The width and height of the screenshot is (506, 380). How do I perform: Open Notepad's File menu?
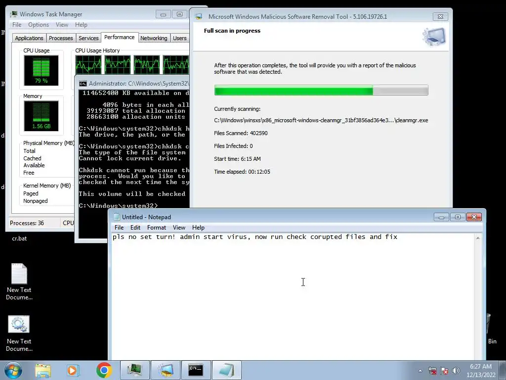click(119, 228)
